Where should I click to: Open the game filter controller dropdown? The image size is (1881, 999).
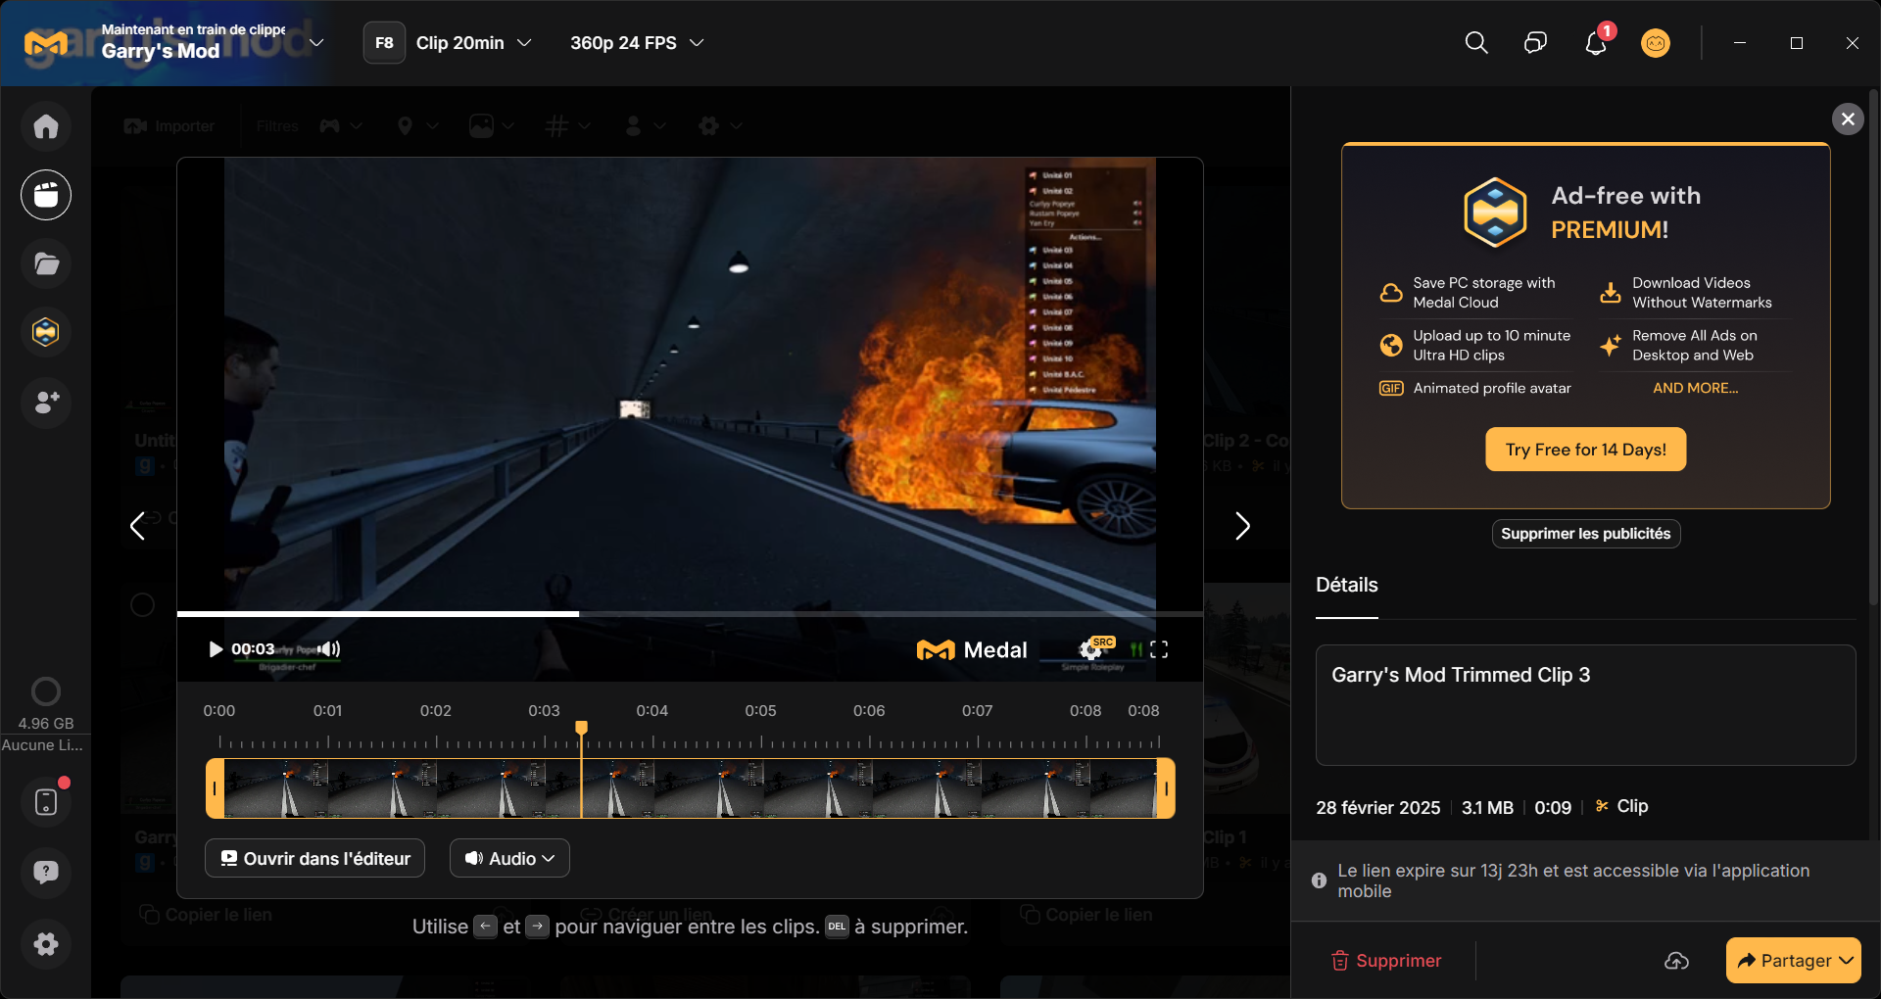click(x=341, y=125)
